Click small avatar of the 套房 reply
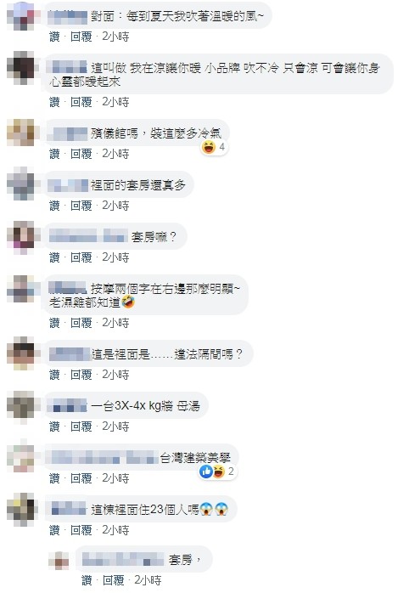The image size is (409, 593). click(59, 560)
